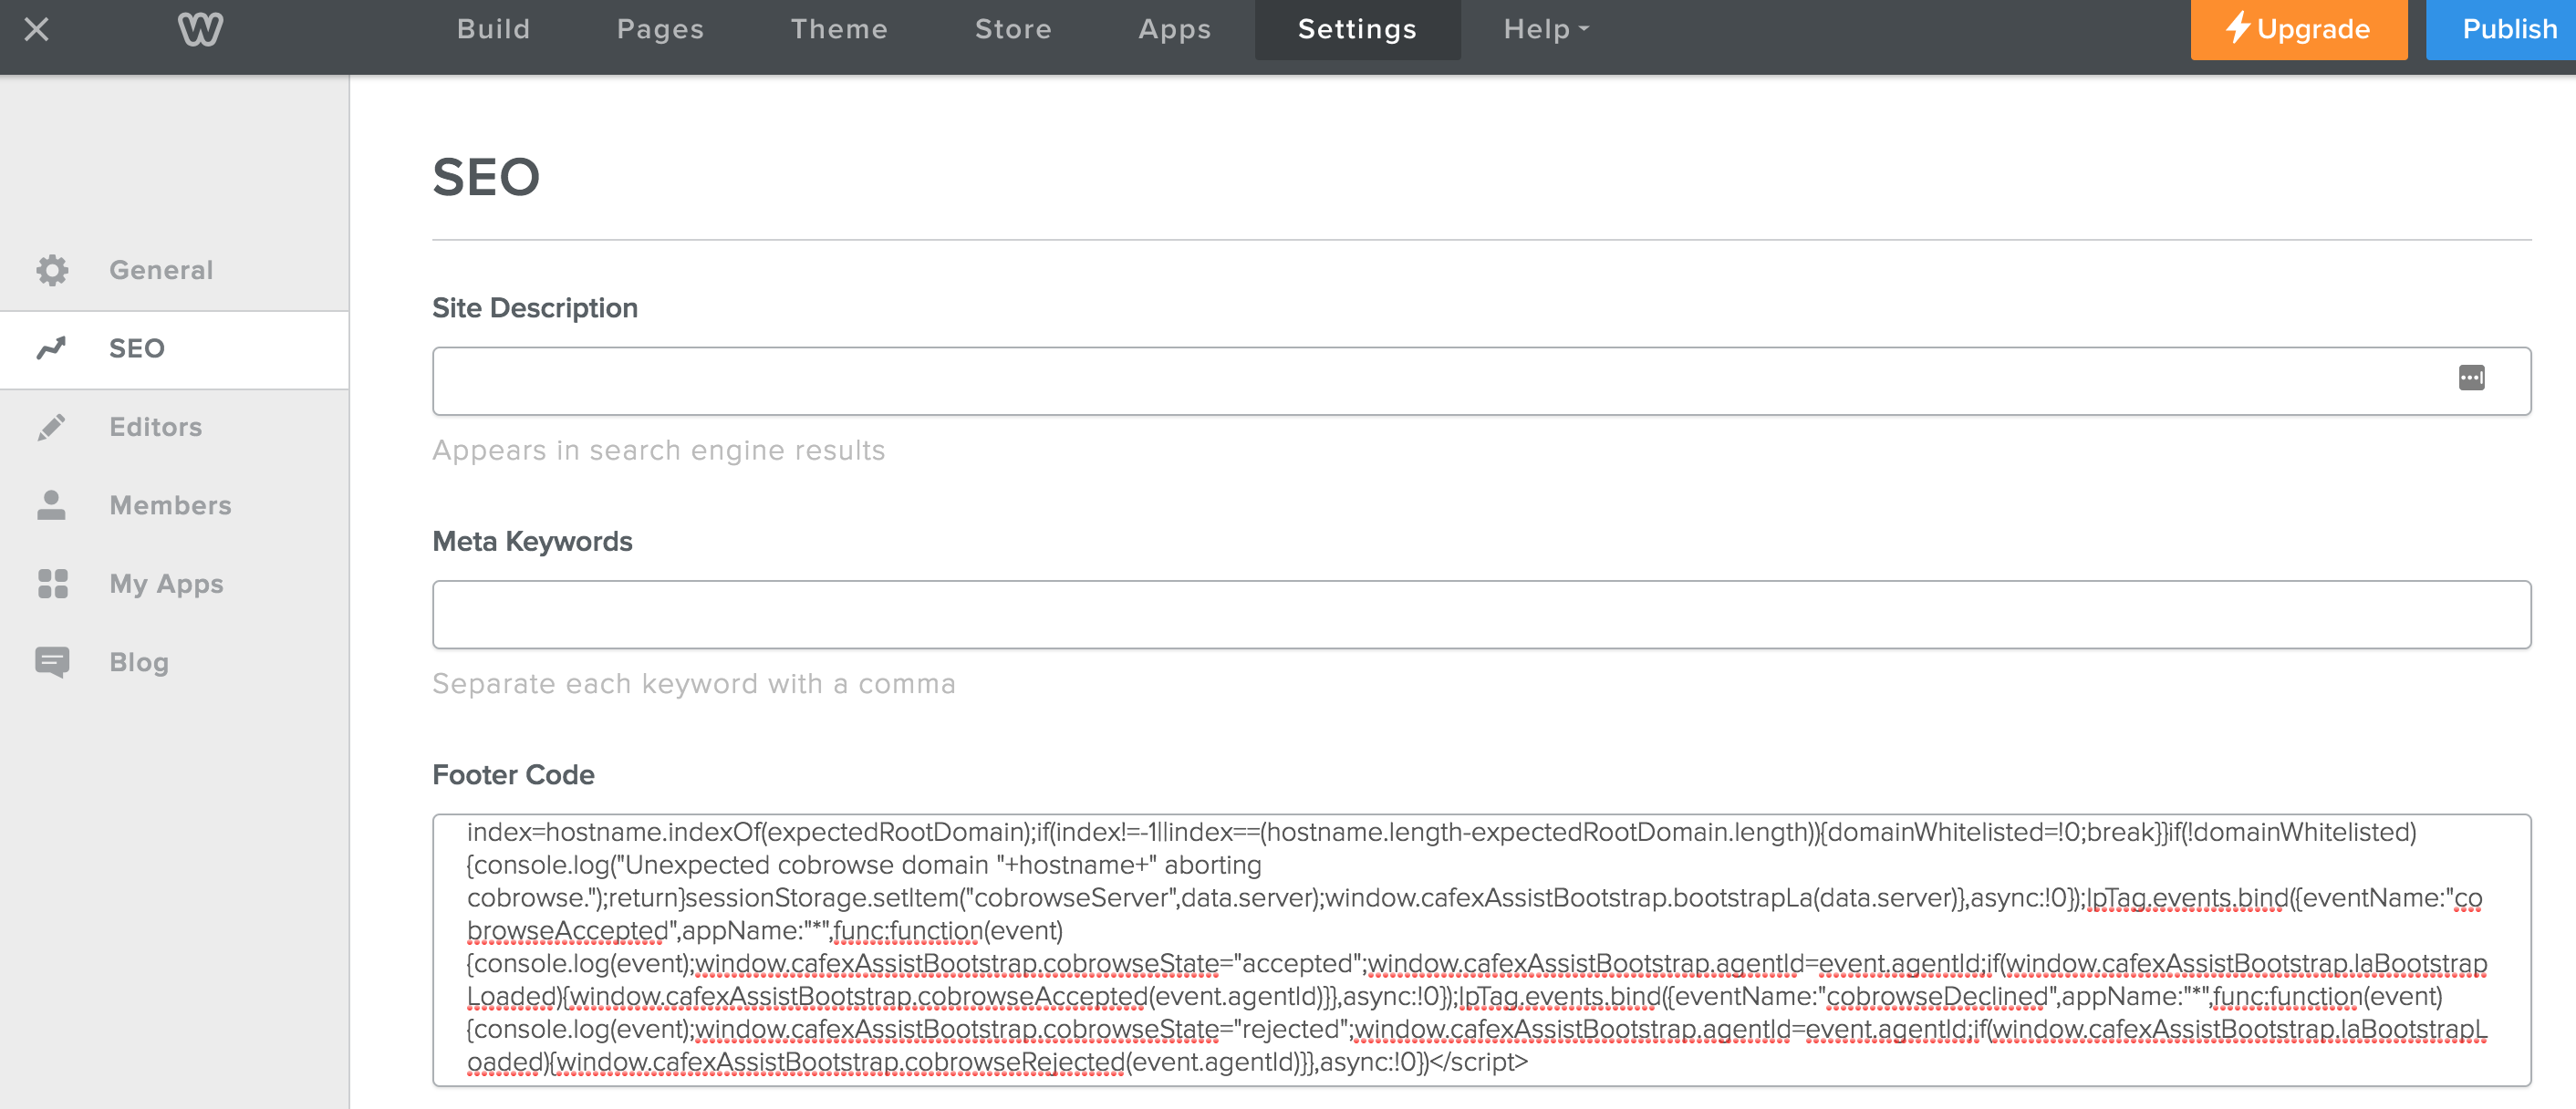This screenshot has width=2576, height=1109.
Task: Click the Editors pencil icon
Action: coord(52,427)
